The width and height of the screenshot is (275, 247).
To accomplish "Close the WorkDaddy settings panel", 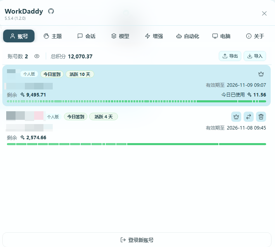I will [x=264, y=13].
